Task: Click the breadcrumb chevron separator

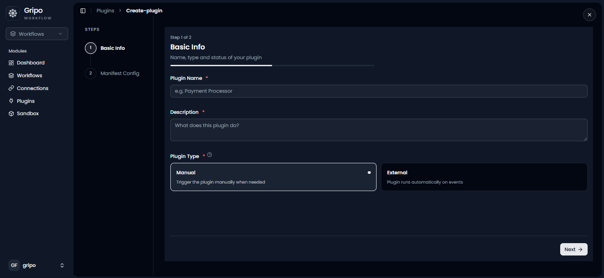Action: click(x=120, y=11)
